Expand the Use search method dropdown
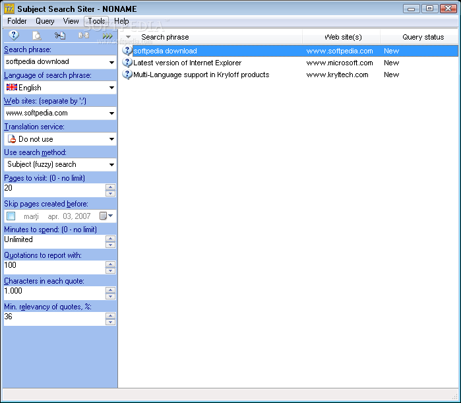 [111, 165]
